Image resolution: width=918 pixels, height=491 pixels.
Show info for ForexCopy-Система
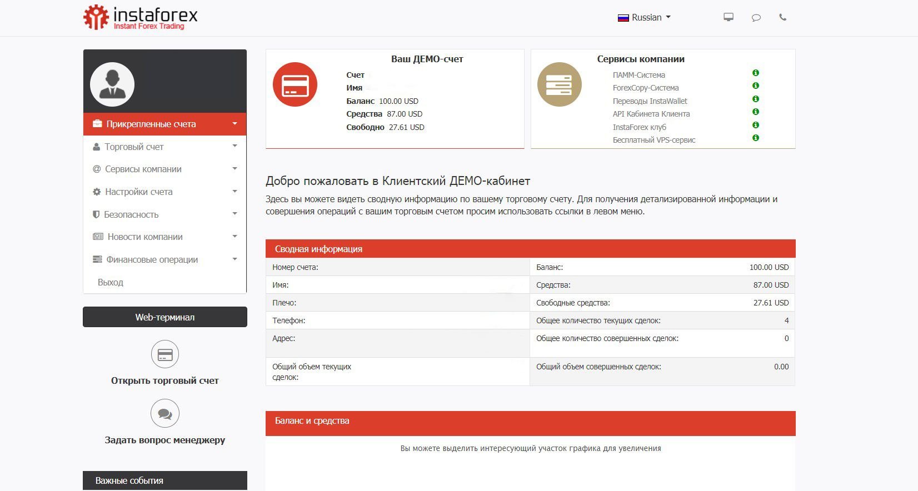756,86
